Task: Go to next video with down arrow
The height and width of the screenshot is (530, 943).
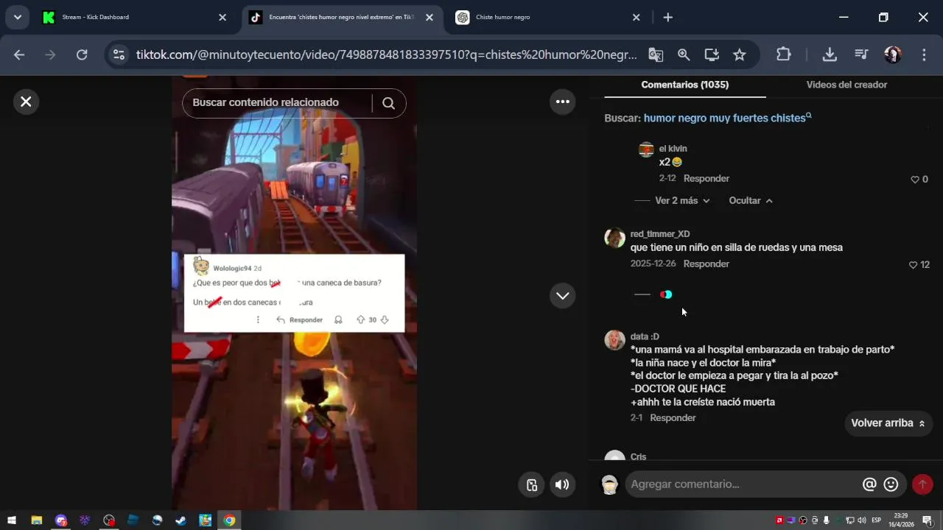Action: coord(563,295)
